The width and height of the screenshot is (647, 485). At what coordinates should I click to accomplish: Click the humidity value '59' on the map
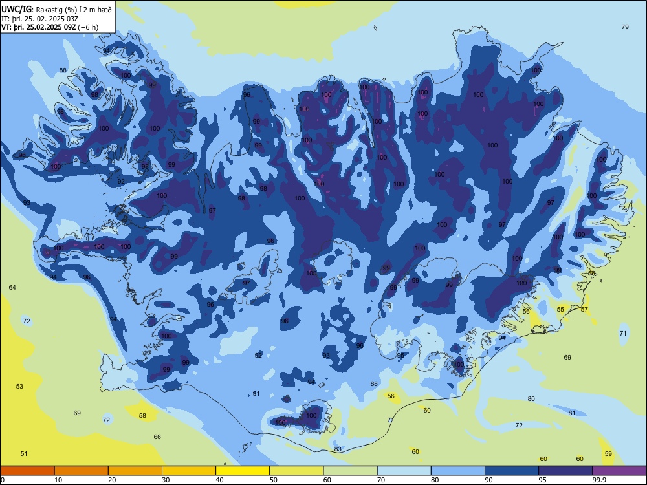coord(608,454)
